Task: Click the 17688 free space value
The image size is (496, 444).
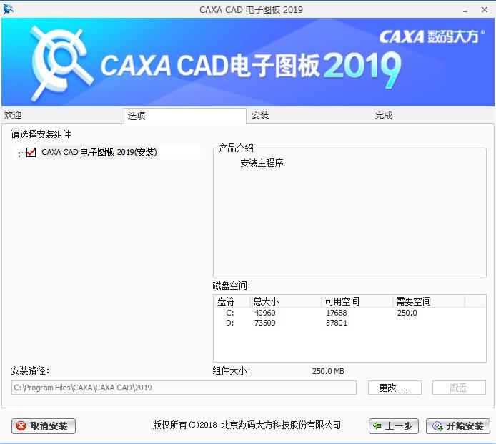Action: click(336, 313)
